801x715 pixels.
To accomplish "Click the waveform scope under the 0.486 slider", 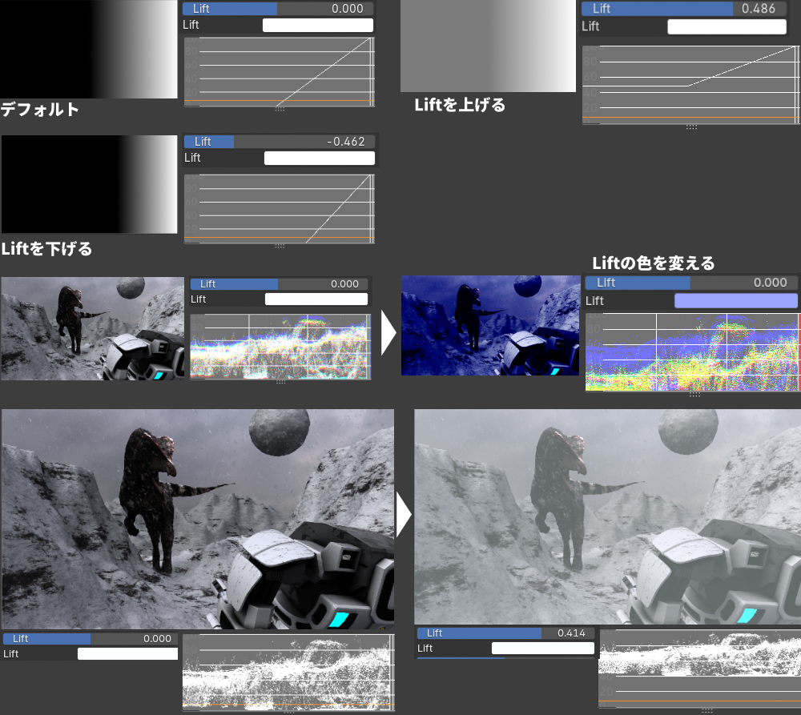I will pyautogui.click(x=690, y=83).
